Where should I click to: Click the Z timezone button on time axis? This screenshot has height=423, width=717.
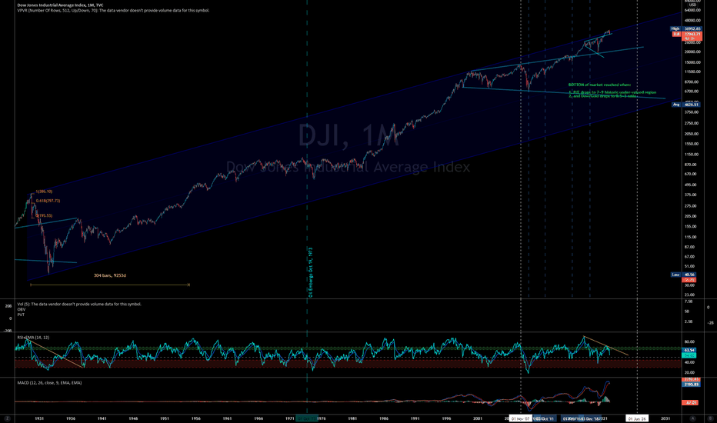coord(7,418)
